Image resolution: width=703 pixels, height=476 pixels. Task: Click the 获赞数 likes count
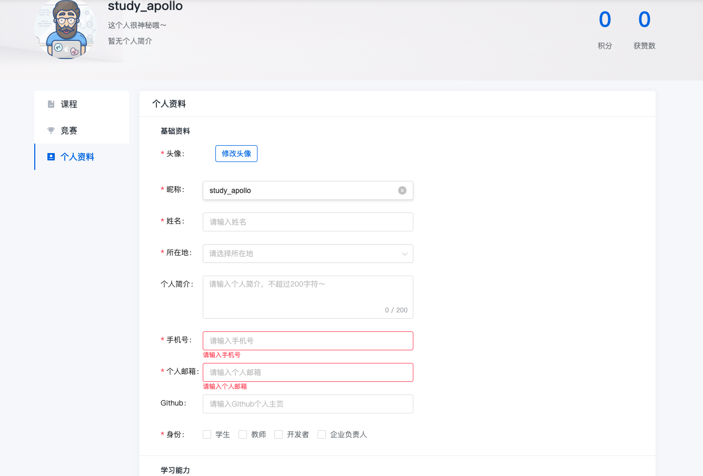click(x=644, y=20)
